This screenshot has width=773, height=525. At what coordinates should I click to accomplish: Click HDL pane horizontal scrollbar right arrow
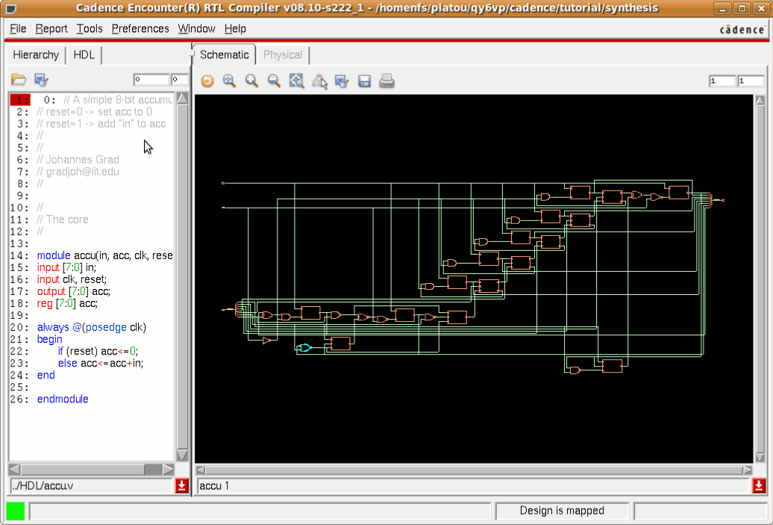169,469
